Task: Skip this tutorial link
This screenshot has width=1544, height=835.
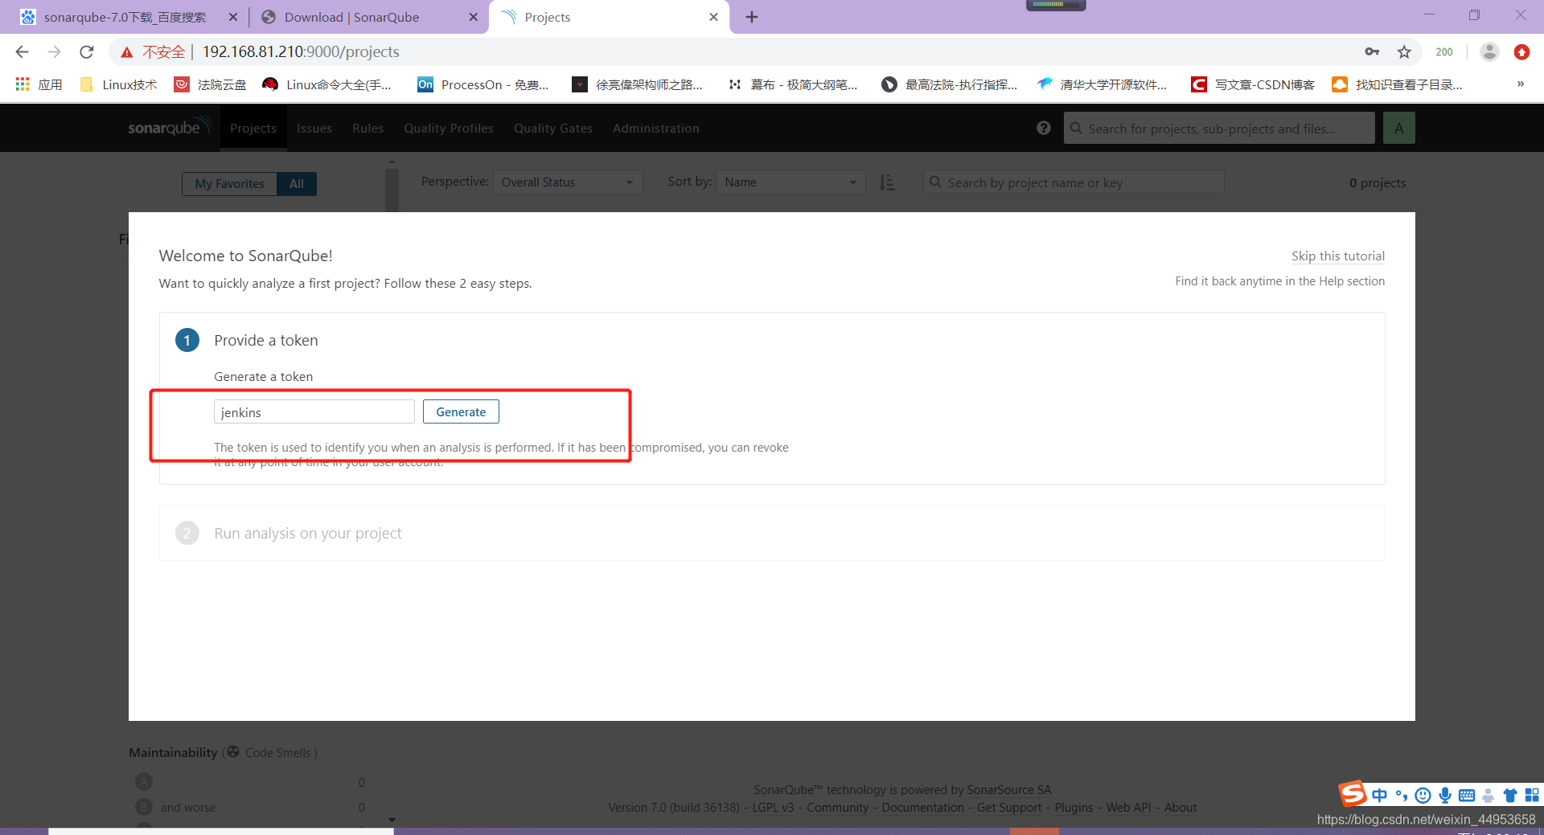Action: coord(1338,256)
